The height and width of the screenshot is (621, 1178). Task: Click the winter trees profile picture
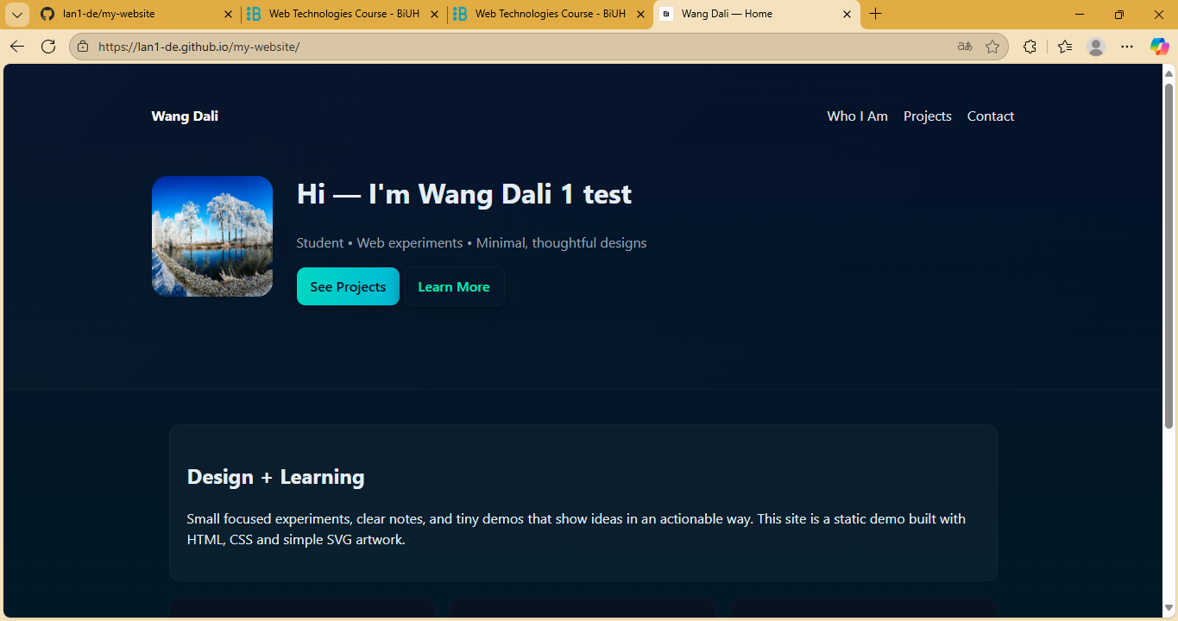click(212, 236)
